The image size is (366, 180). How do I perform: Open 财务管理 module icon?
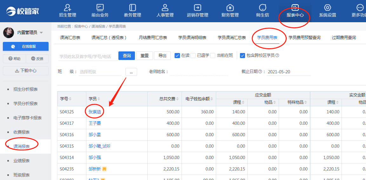[x=230, y=8]
